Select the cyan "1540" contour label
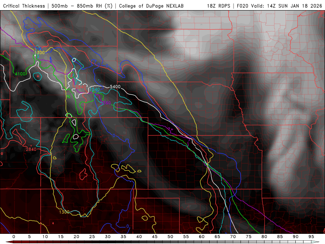The image size is (325, 244). [95, 89]
